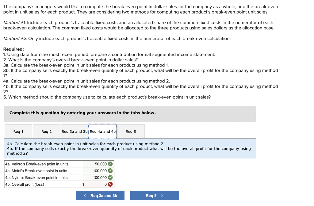Click the Overall profit (loss) input field
Viewport: 314px width, 206px height.
point(97,184)
